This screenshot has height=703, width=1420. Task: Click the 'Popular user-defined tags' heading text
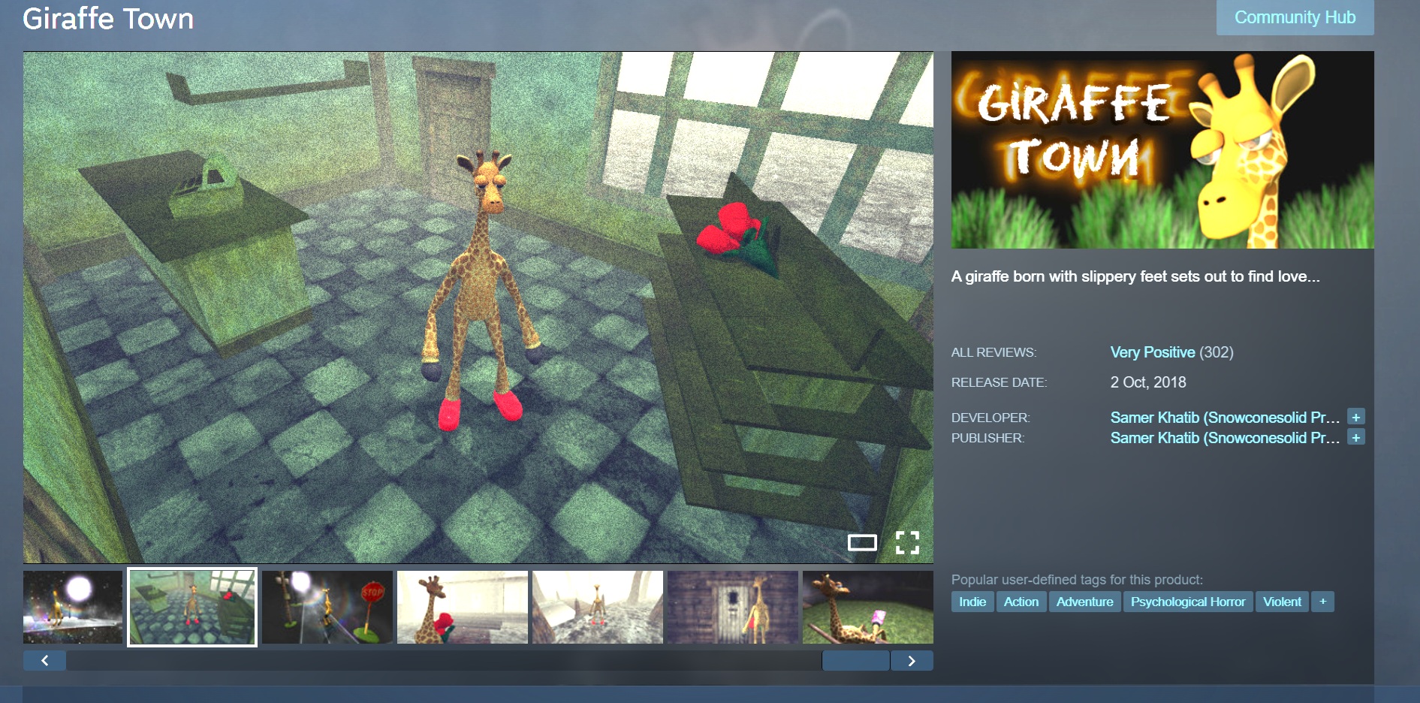click(x=1077, y=580)
